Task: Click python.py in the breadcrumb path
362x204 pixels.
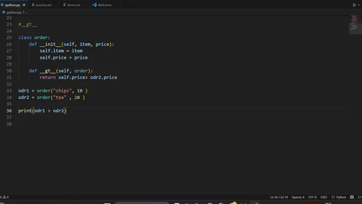Action: pyautogui.click(x=14, y=12)
